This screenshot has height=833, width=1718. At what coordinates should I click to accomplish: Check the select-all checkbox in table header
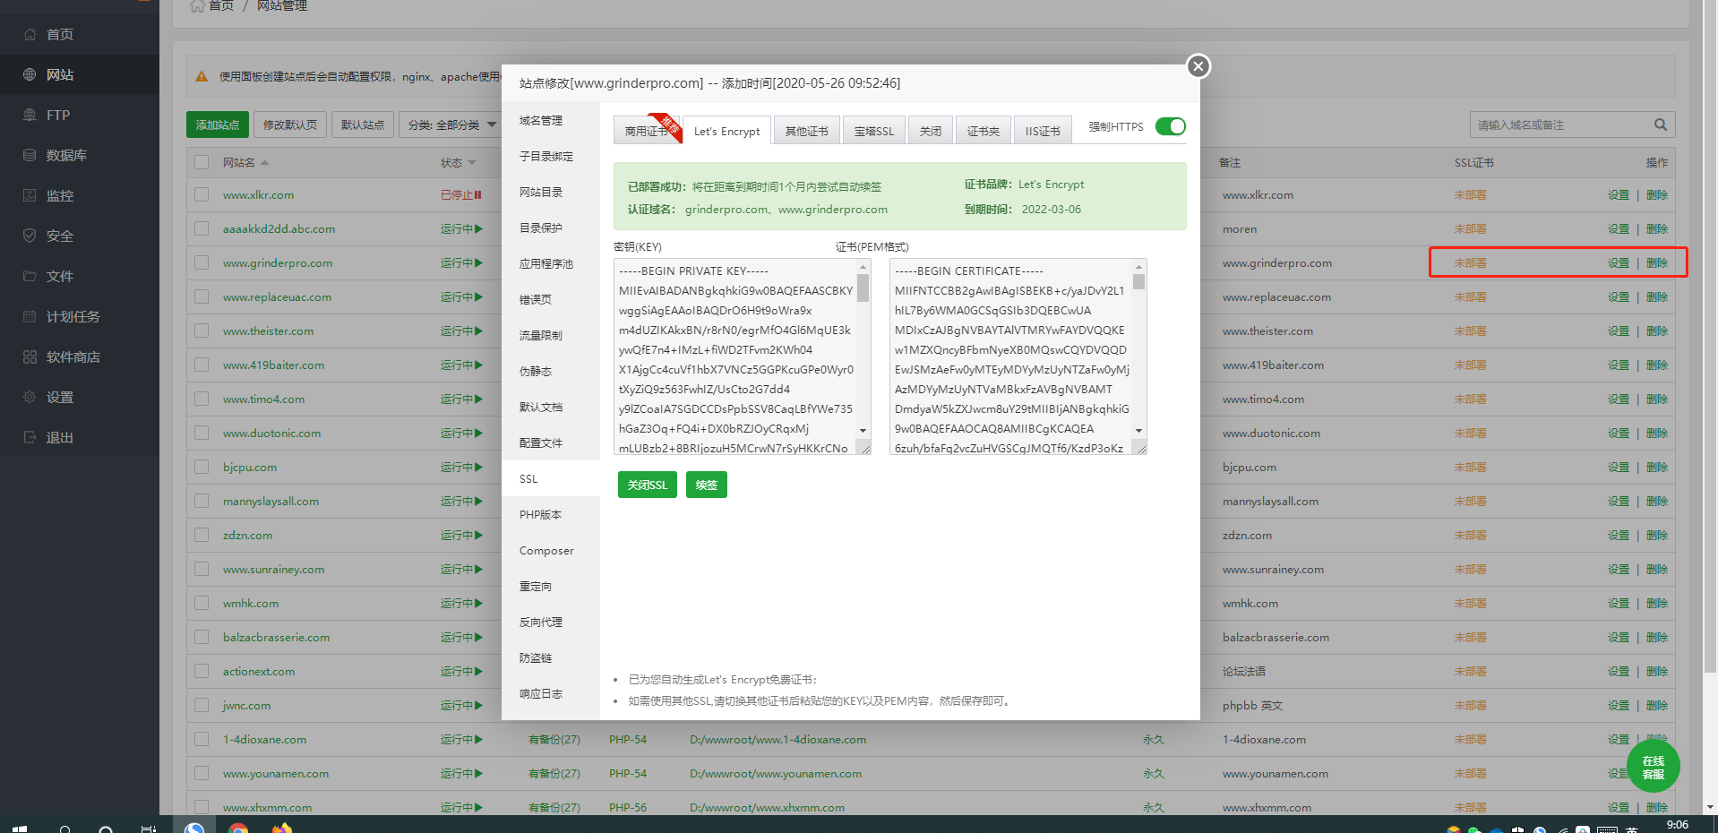(202, 162)
